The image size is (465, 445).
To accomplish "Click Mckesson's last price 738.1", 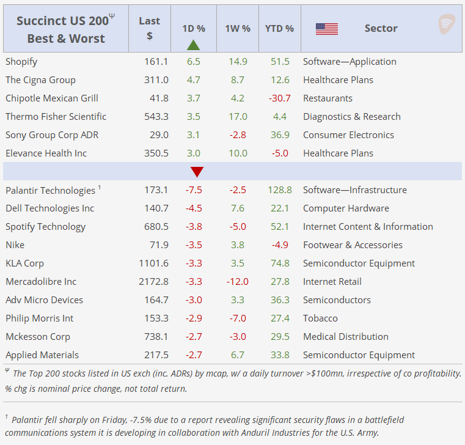I will [156, 337].
